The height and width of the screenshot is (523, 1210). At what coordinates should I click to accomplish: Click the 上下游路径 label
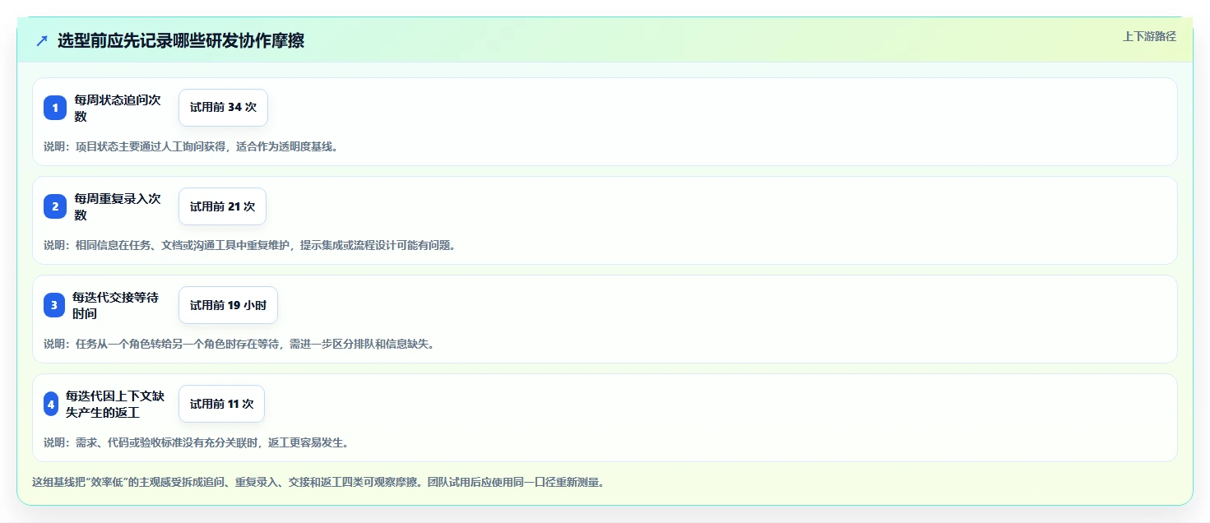click(1149, 36)
